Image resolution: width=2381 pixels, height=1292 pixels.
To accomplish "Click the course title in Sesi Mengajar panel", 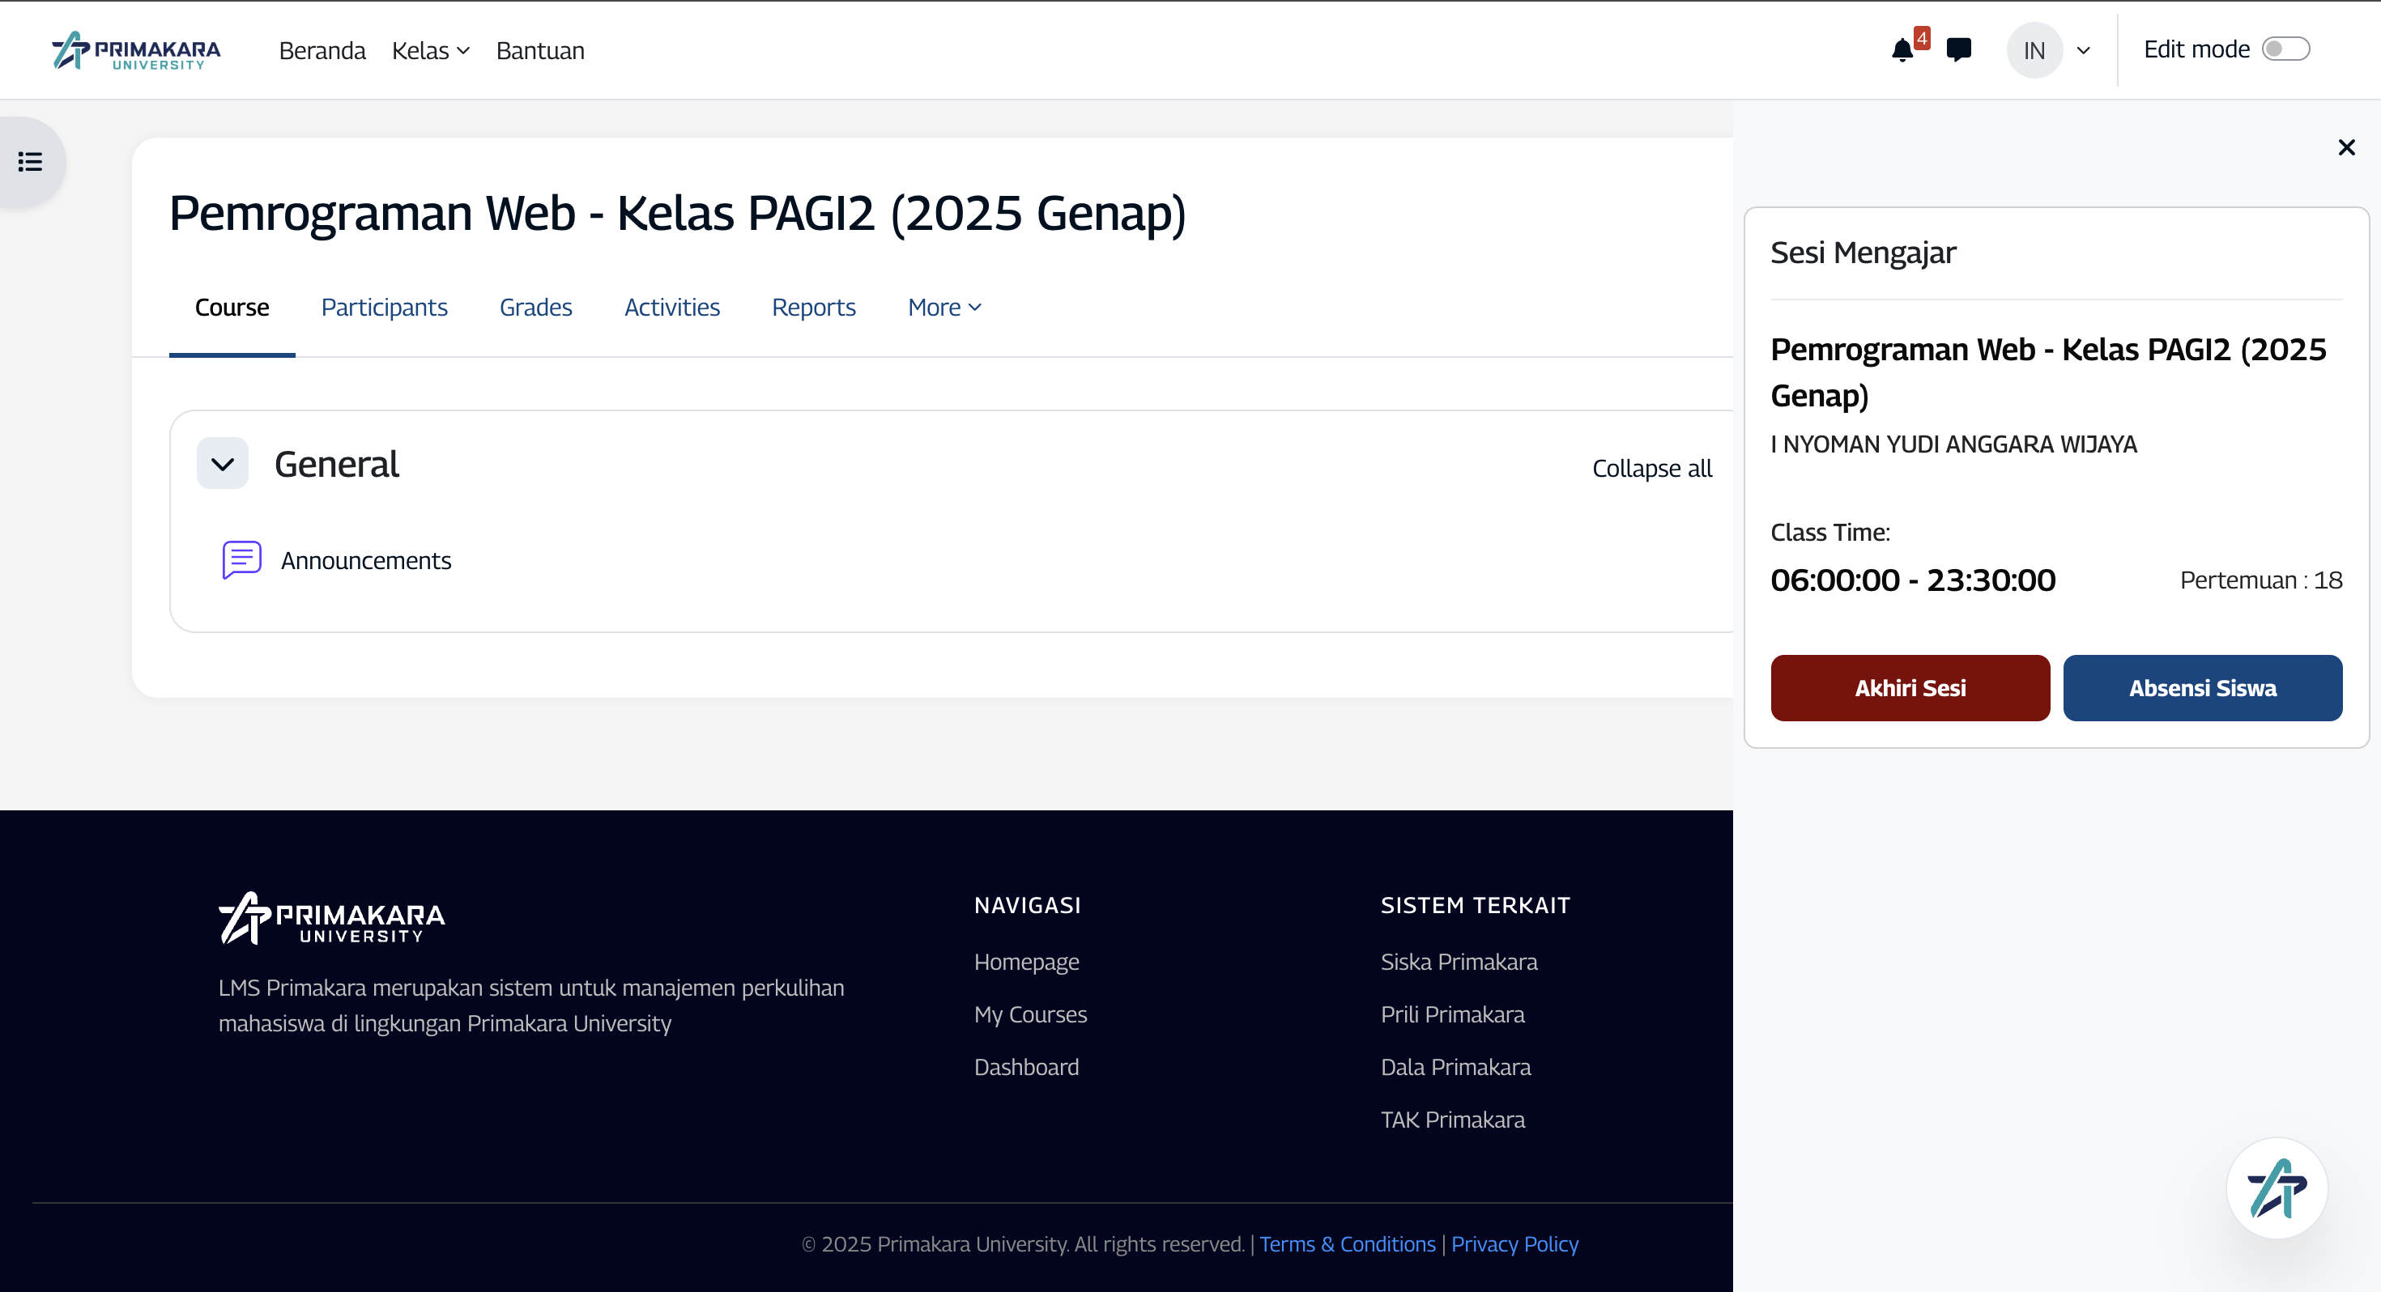I will tap(2048, 372).
